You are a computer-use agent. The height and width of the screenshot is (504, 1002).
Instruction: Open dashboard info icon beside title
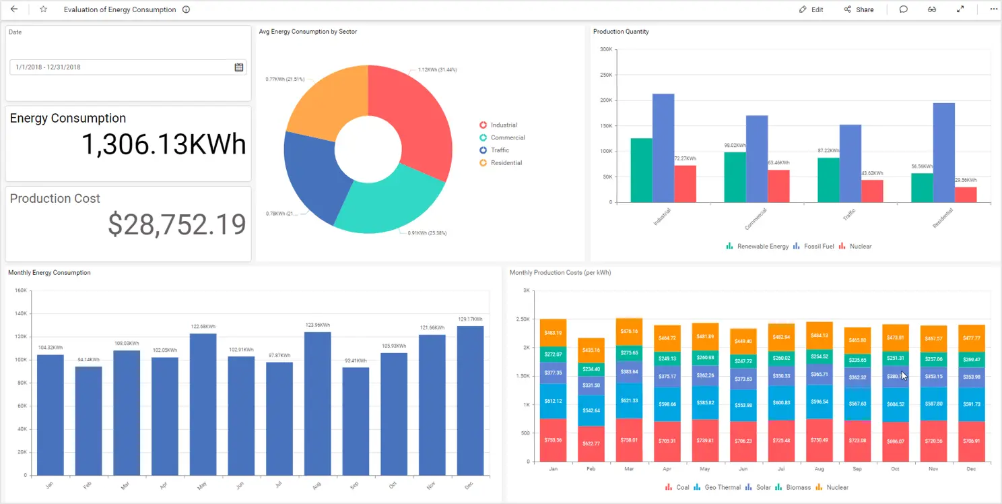186,9
